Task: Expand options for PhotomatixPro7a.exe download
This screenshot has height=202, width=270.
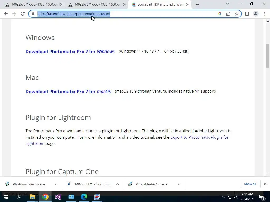Action: pyautogui.click(x=56, y=184)
